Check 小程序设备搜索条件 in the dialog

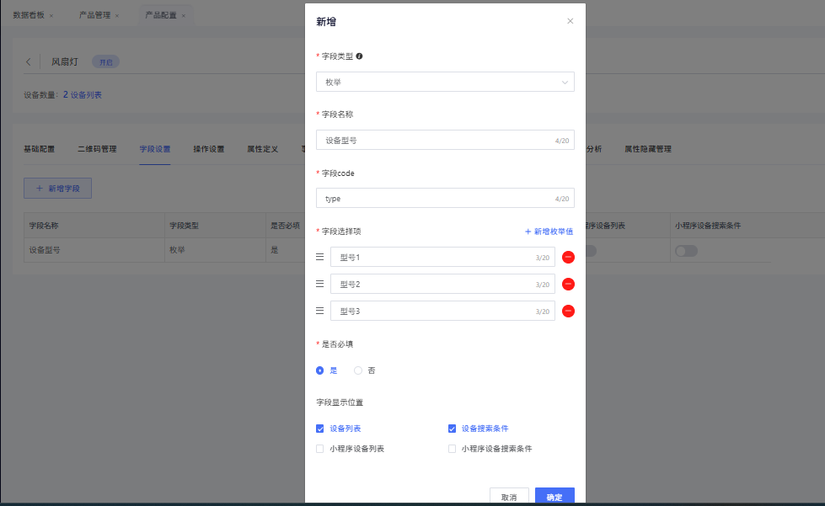pyautogui.click(x=453, y=450)
